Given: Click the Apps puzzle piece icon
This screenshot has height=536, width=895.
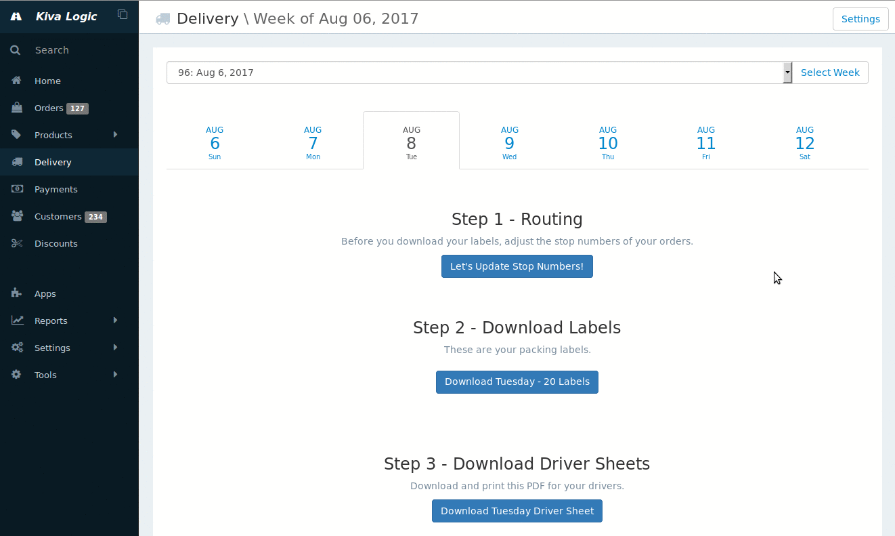Looking at the screenshot, I should click(17, 293).
